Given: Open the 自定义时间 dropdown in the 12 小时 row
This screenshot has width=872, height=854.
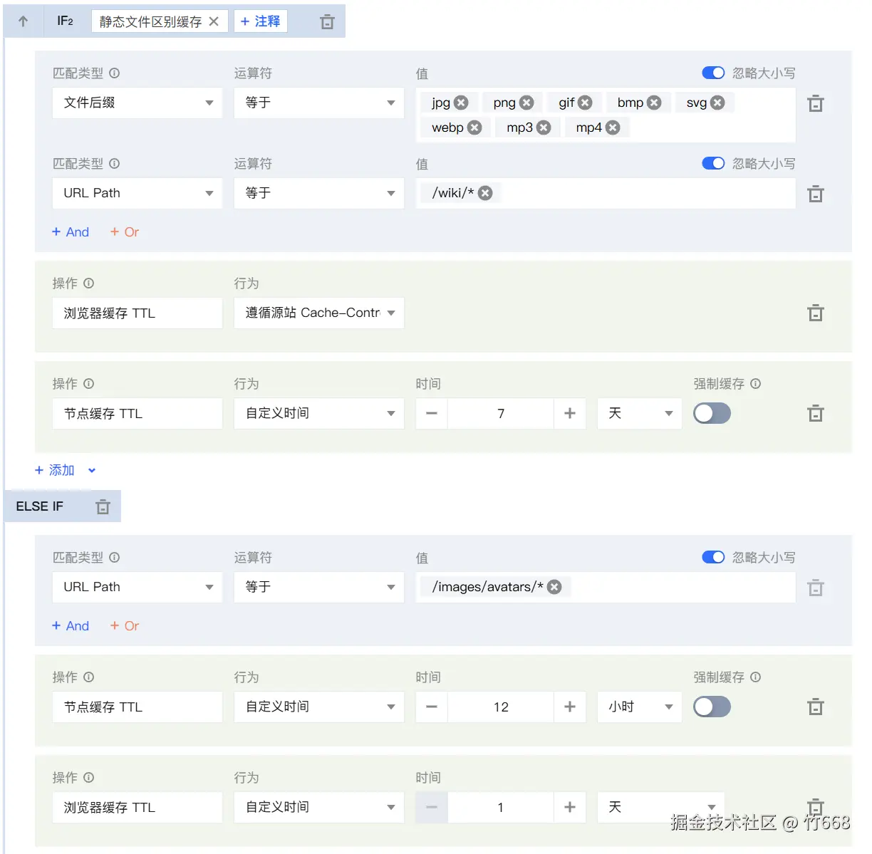Looking at the screenshot, I should pos(319,707).
